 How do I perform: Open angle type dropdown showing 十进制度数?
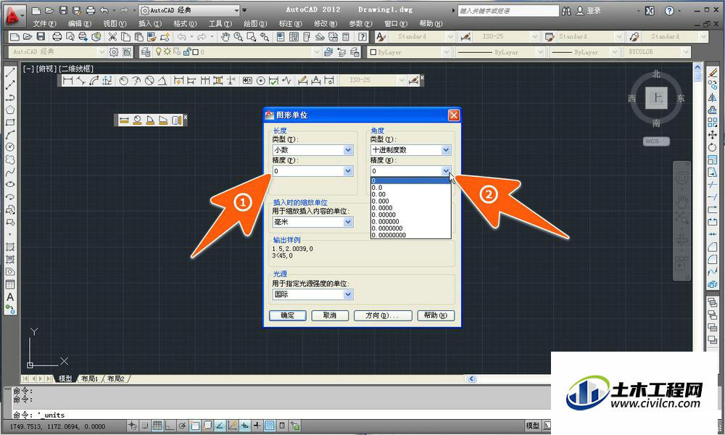tap(410, 150)
